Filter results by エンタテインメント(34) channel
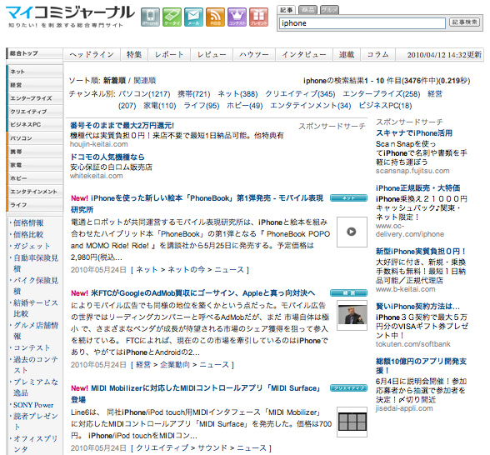This screenshot has width=490, height=455. [x=311, y=106]
